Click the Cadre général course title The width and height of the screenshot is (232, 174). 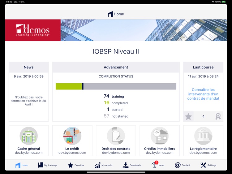pyautogui.click(x=29, y=149)
